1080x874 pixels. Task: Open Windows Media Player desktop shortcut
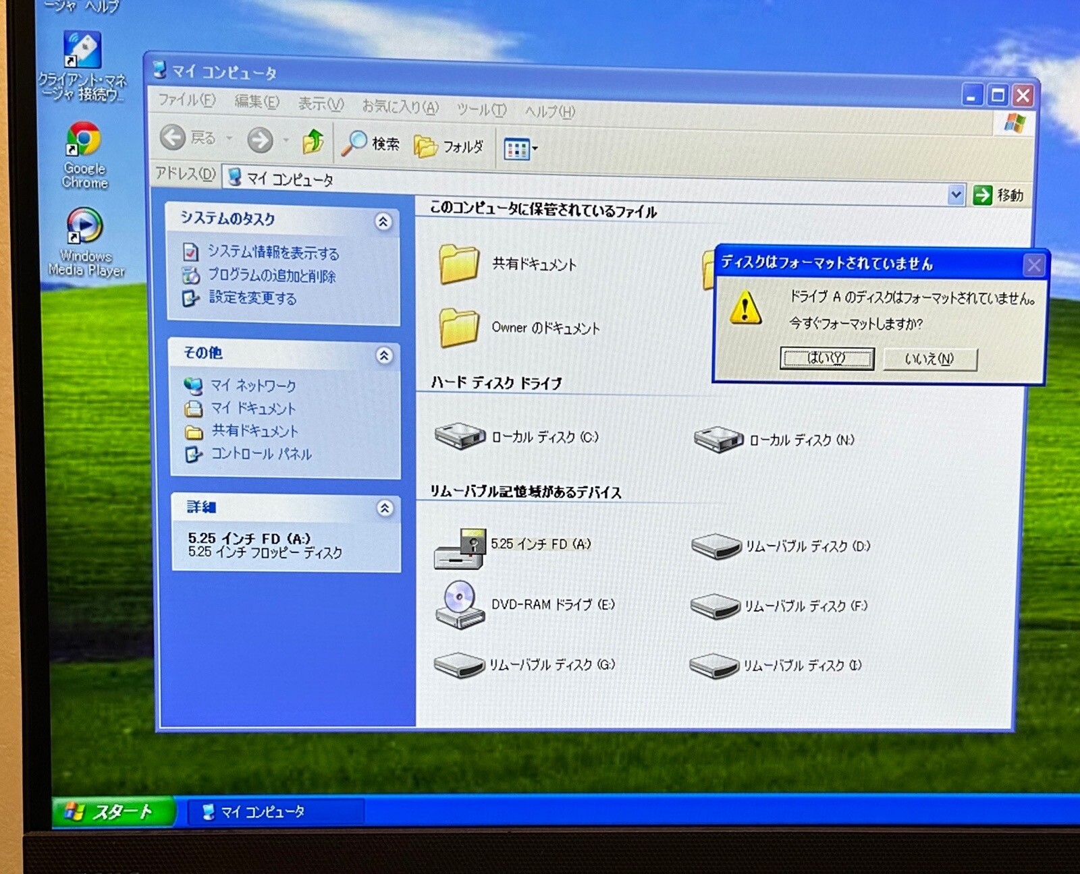click(x=86, y=242)
